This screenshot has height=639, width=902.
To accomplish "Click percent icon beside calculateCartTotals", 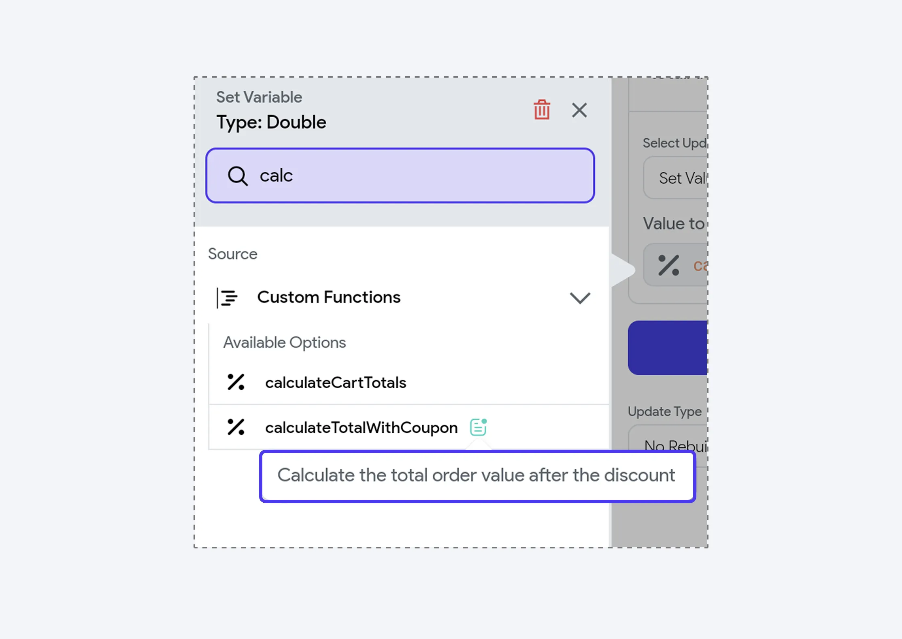I will tap(236, 382).
